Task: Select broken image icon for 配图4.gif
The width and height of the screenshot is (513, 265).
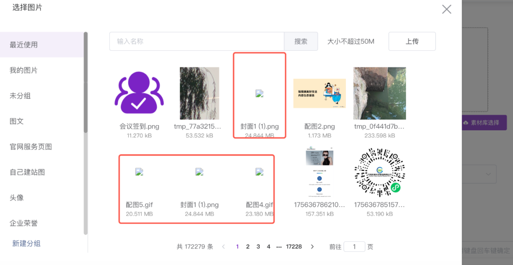Action: click(259, 172)
